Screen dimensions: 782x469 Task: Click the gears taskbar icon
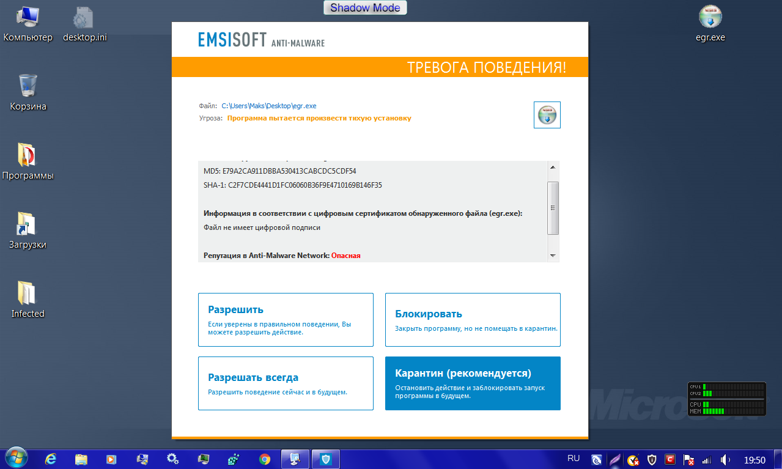click(172, 459)
